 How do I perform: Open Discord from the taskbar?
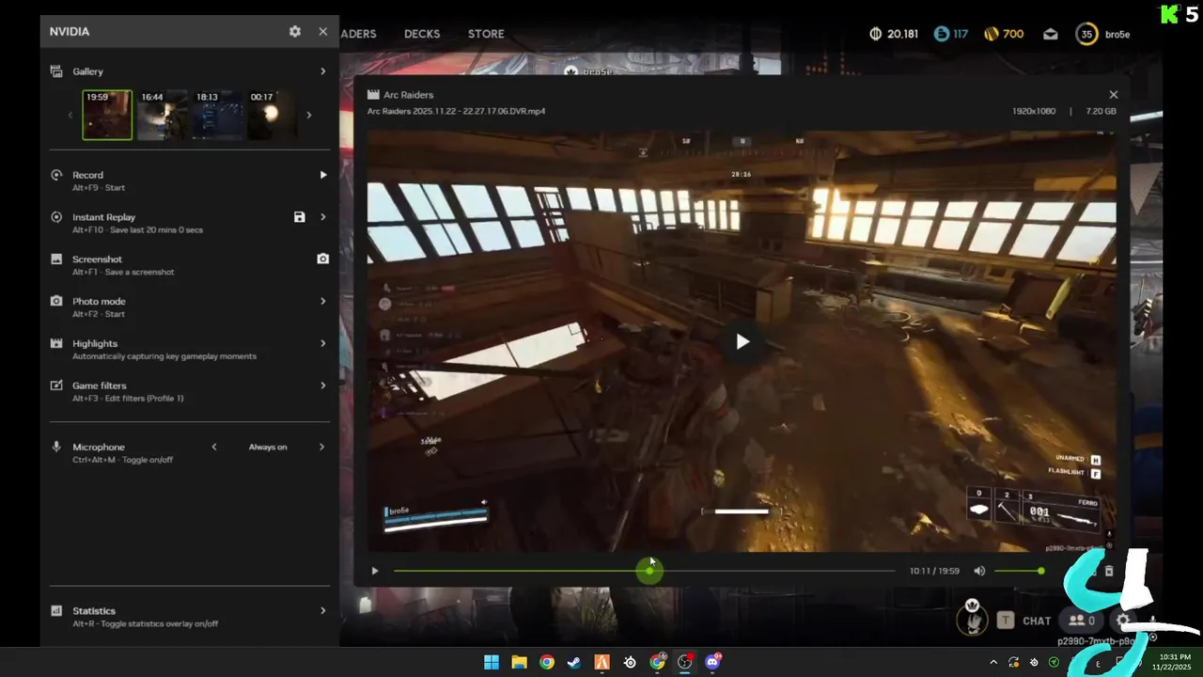[x=712, y=662]
